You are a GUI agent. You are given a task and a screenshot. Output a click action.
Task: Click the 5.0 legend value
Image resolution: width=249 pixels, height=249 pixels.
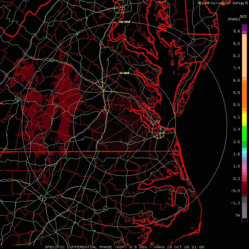[x=237, y=105]
